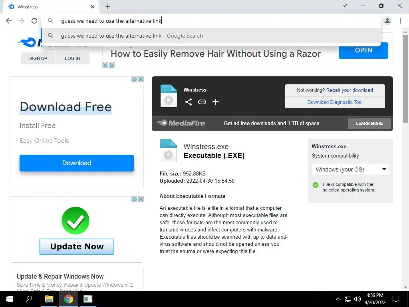Click the File size 952.88KB text
The height and width of the screenshot is (307, 409).
(183, 173)
